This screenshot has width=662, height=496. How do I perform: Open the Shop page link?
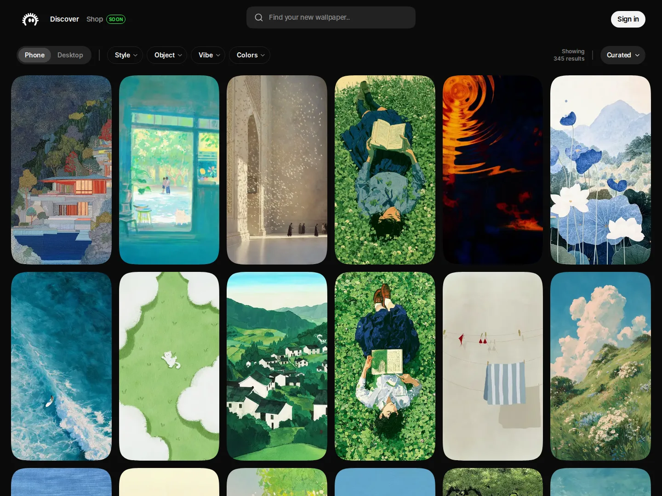pyautogui.click(x=95, y=19)
